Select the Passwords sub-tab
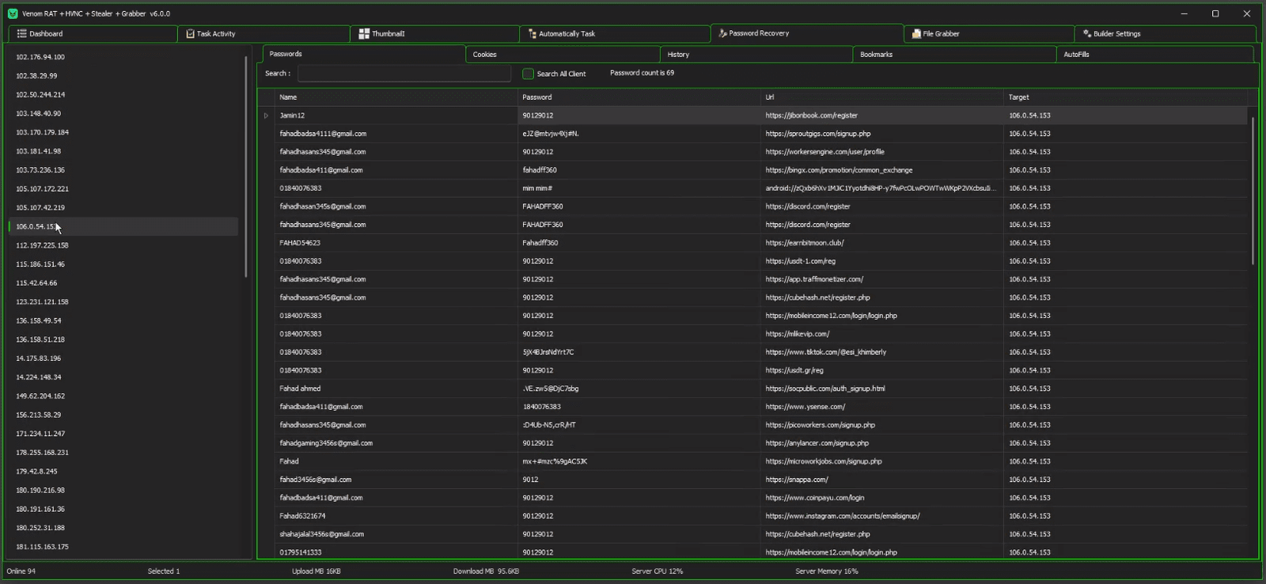 tap(364, 54)
